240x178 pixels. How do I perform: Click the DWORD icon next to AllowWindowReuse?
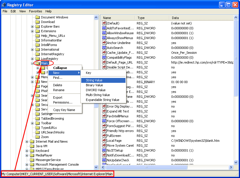(104, 33)
